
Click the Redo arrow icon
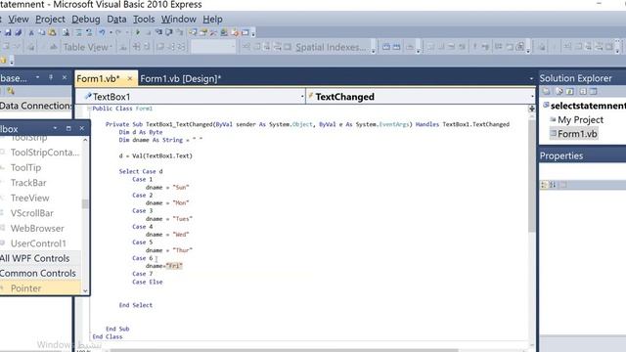tap(118, 32)
